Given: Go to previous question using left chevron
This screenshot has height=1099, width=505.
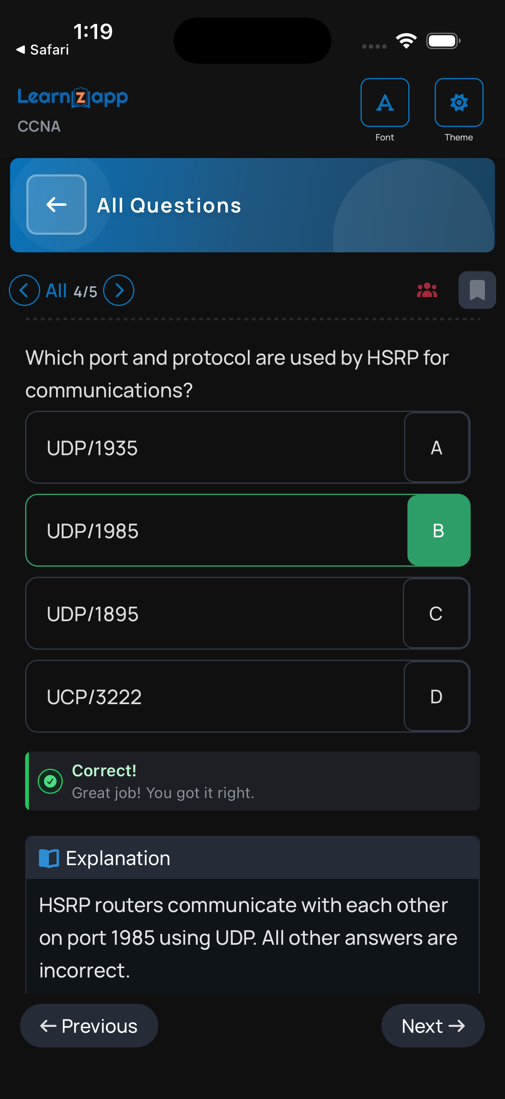Looking at the screenshot, I should [24, 290].
